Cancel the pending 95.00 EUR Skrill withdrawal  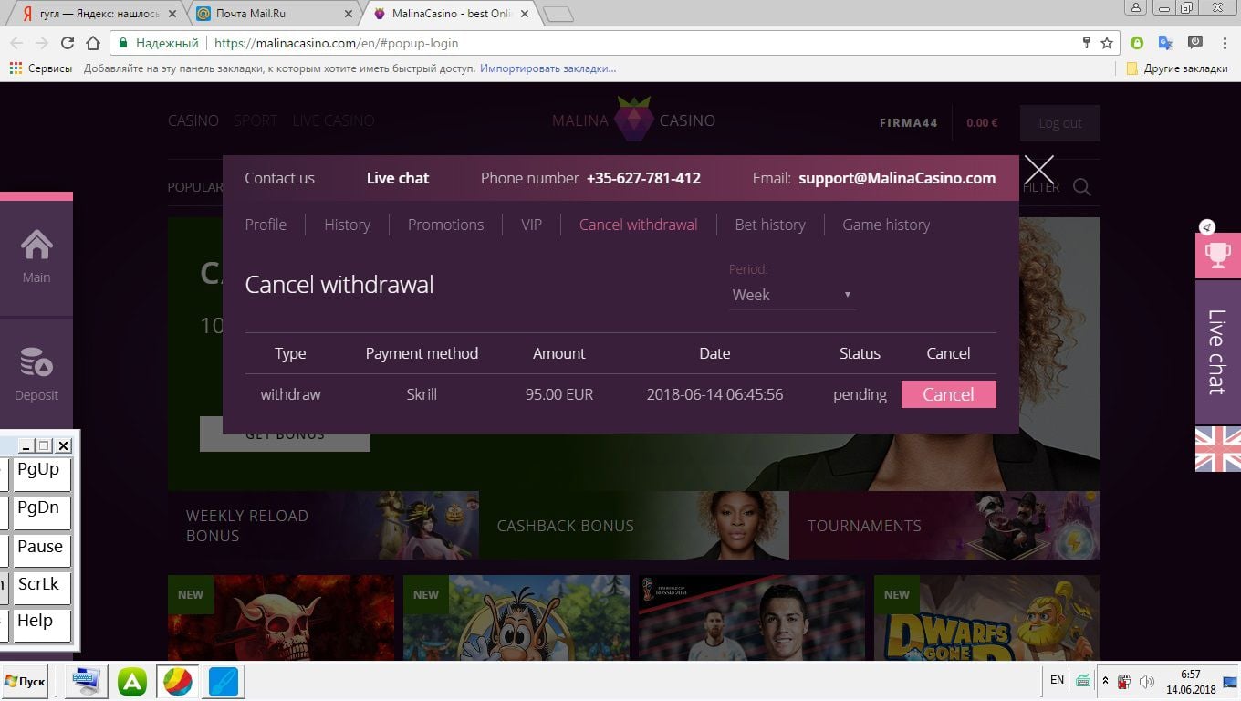point(948,394)
